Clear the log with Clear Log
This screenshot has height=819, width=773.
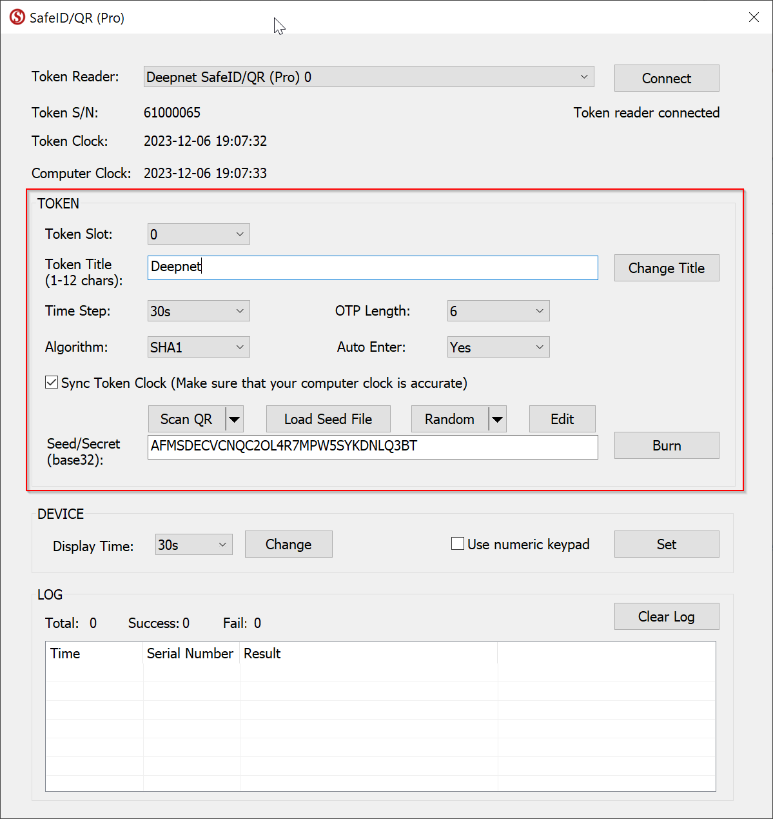(666, 616)
